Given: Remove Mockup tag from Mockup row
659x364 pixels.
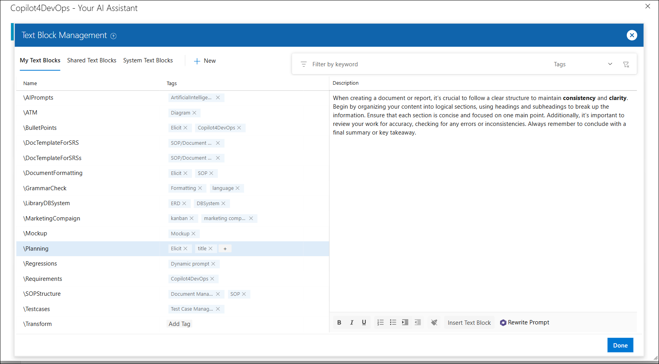Looking at the screenshot, I should point(193,234).
